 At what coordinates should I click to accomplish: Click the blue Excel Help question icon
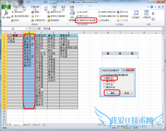[x=152, y=7]
